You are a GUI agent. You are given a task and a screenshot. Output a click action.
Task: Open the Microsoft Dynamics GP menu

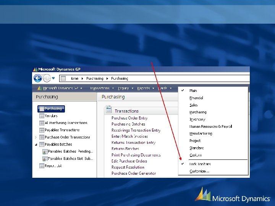click(x=60, y=88)
